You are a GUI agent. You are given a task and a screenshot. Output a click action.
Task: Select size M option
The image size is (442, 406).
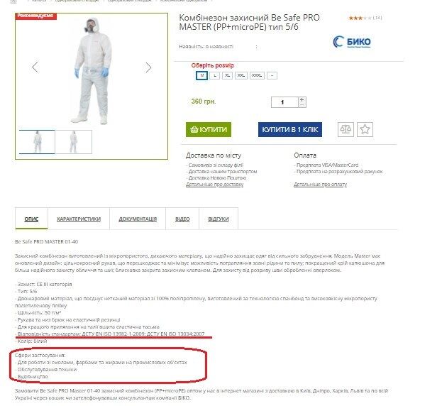[201, 75]
